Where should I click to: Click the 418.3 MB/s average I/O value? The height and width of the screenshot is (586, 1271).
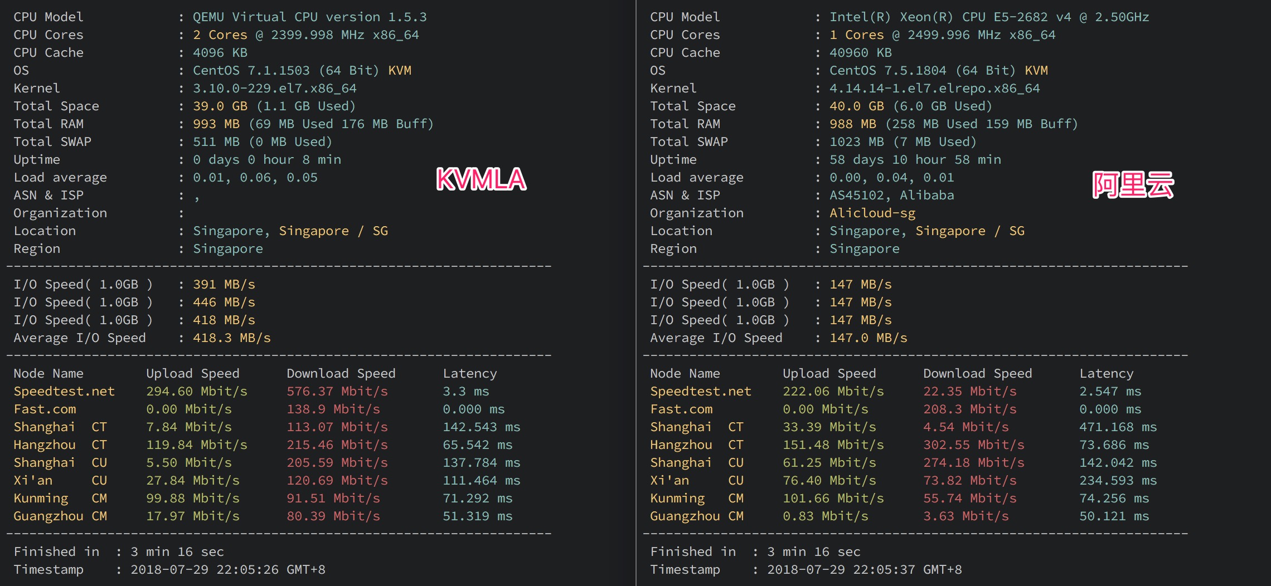coord(231,338)
